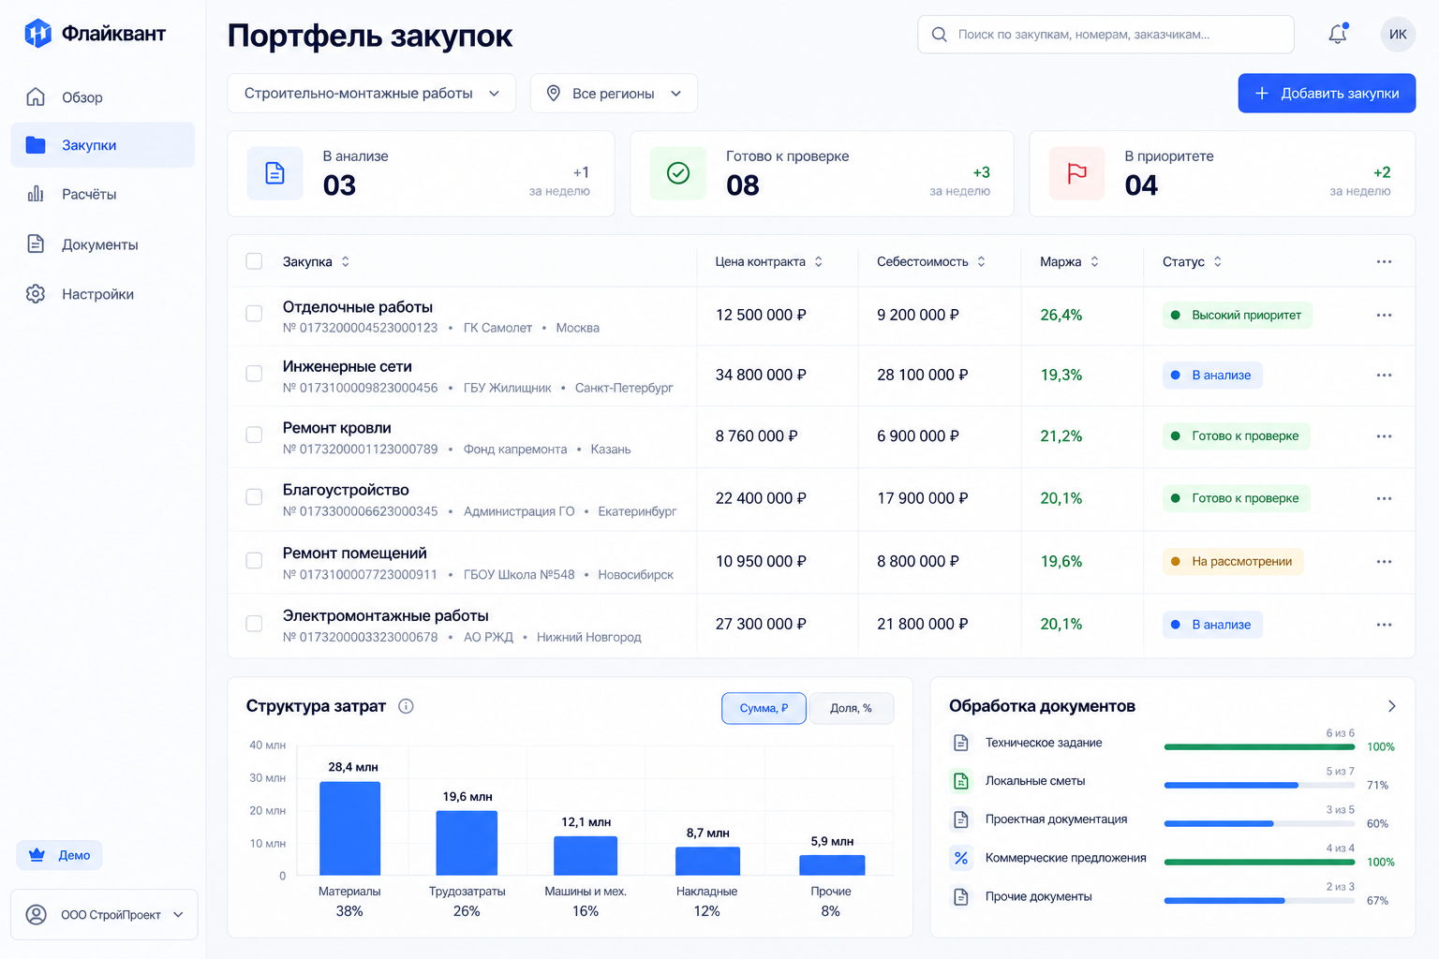Check the Ремонт помещений row checkbox
Screen dimensions: 1439x959
click(254, 561)
